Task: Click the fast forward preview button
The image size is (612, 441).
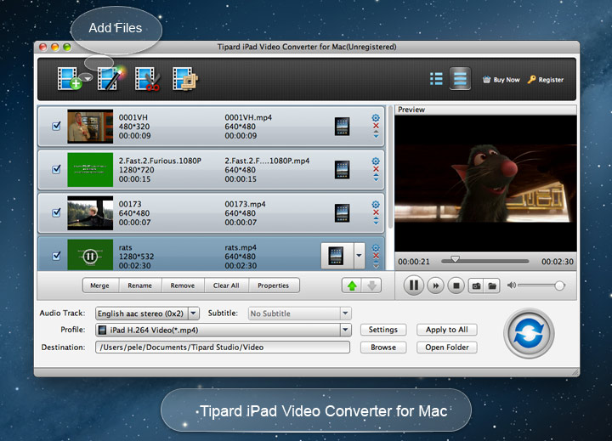Action: coord(435,286)
